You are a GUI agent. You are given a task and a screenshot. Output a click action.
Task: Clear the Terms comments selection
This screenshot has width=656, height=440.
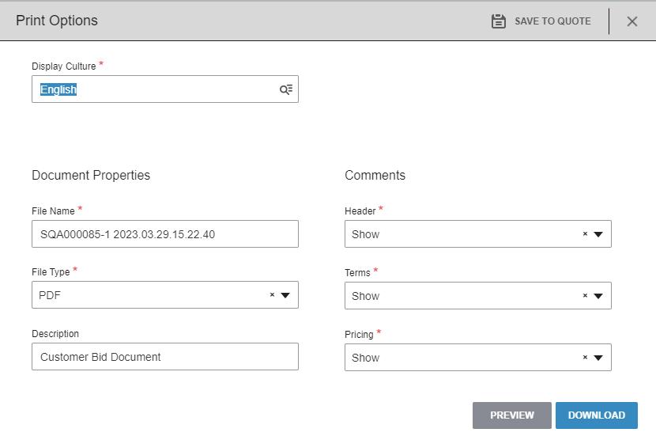585,296
